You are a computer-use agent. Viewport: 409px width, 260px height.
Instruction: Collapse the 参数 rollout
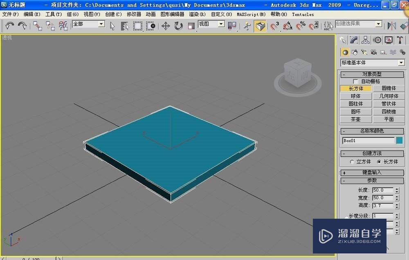point(372,180)
